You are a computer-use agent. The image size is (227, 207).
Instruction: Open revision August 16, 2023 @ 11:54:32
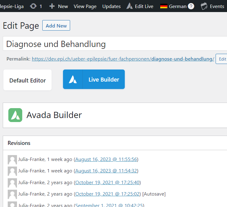tap(106, 171)
